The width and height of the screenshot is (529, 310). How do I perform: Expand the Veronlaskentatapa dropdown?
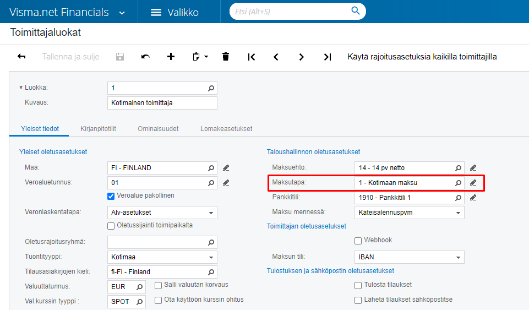tap(211, 213)
